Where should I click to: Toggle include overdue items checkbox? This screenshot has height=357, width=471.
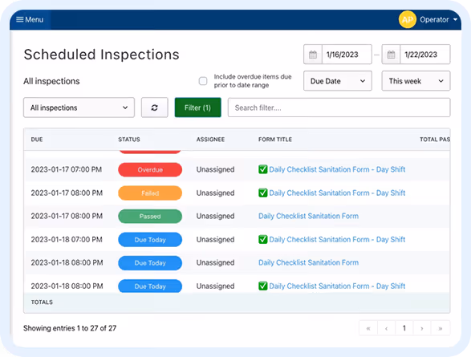(x=203, y=81)
